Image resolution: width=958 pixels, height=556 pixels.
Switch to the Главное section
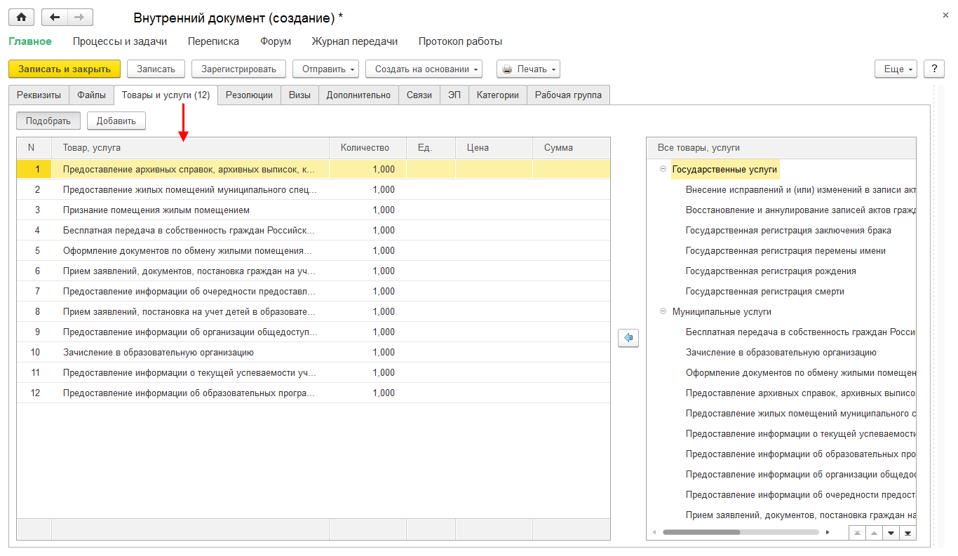30,41
